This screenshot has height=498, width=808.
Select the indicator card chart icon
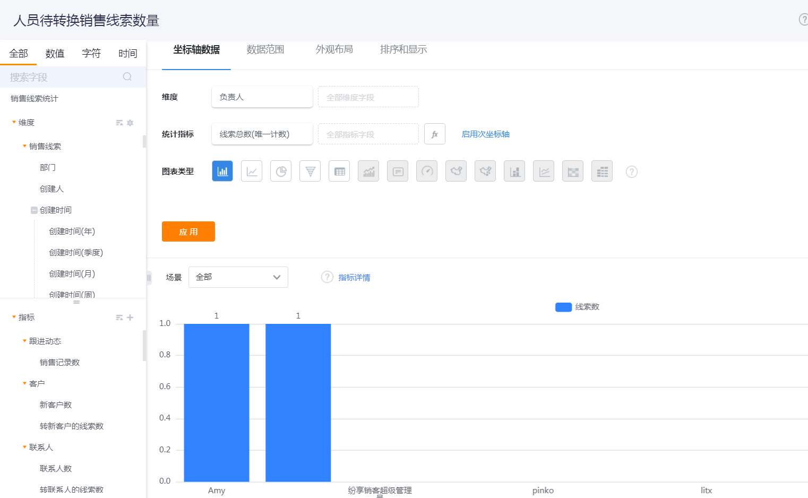[398, 171]
